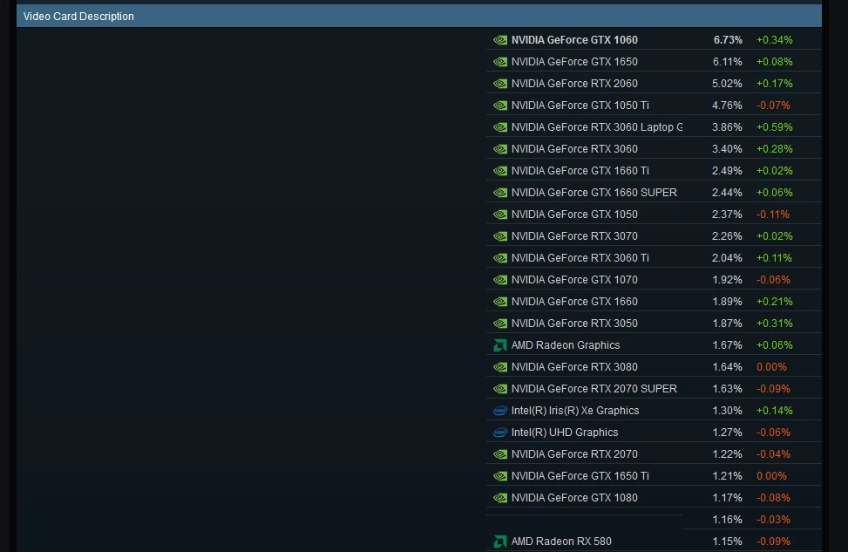Click the NVIDIA logo on the GTX 1070 row
Image resolution: width=848 pixels, height=552 pixels.
[x=500, y=280]
